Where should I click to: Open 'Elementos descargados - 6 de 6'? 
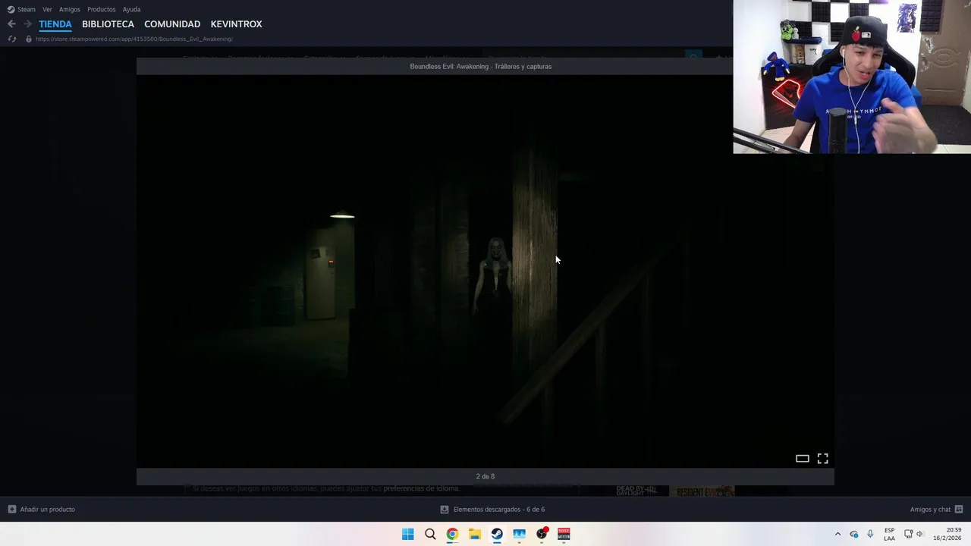click(499, 510)
